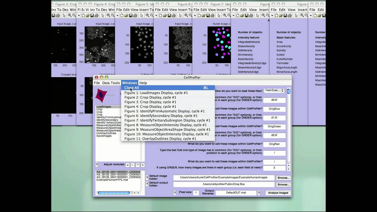Open the Help menu in CellProfiler
This screenshot has width=377, height=212.
(143, 83)
